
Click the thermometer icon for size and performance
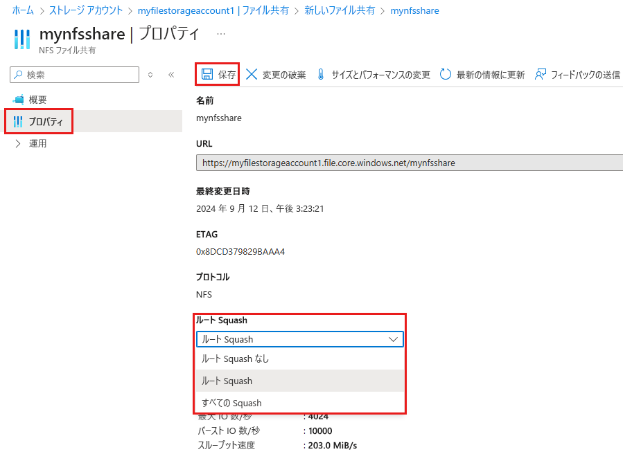tap(321, 74)
